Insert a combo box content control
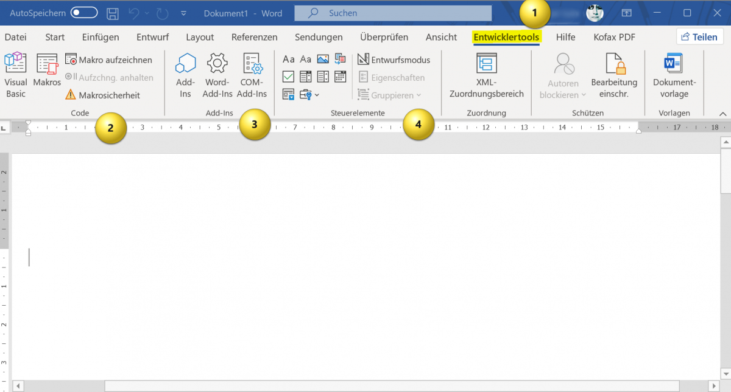The image size is (731, 392). pos(305,77)
